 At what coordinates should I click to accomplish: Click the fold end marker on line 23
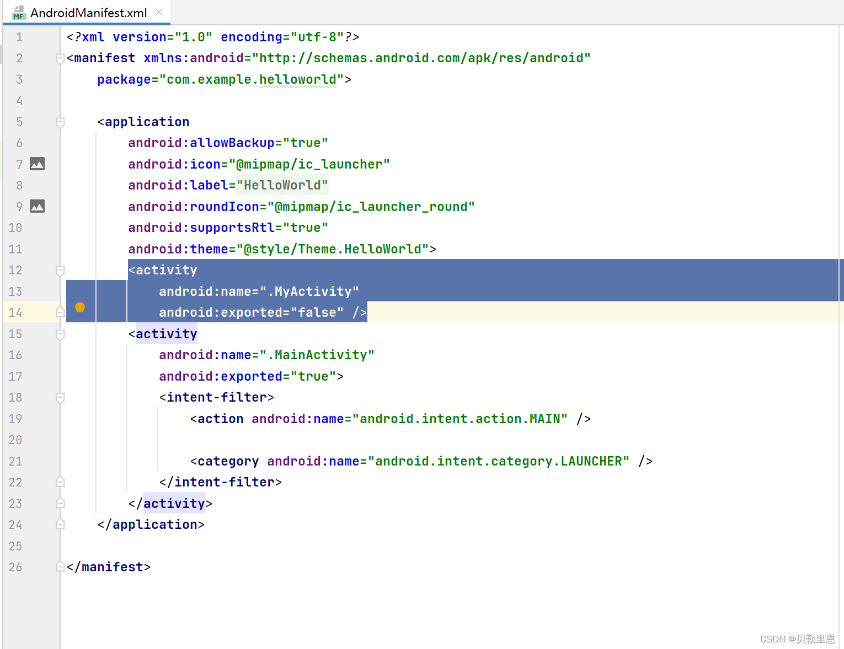click(x=60, y=503)
